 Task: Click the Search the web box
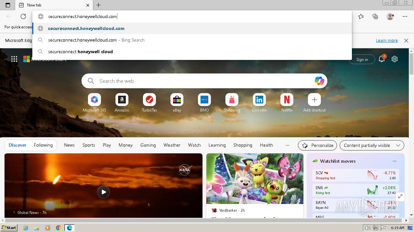click(204, 81)
